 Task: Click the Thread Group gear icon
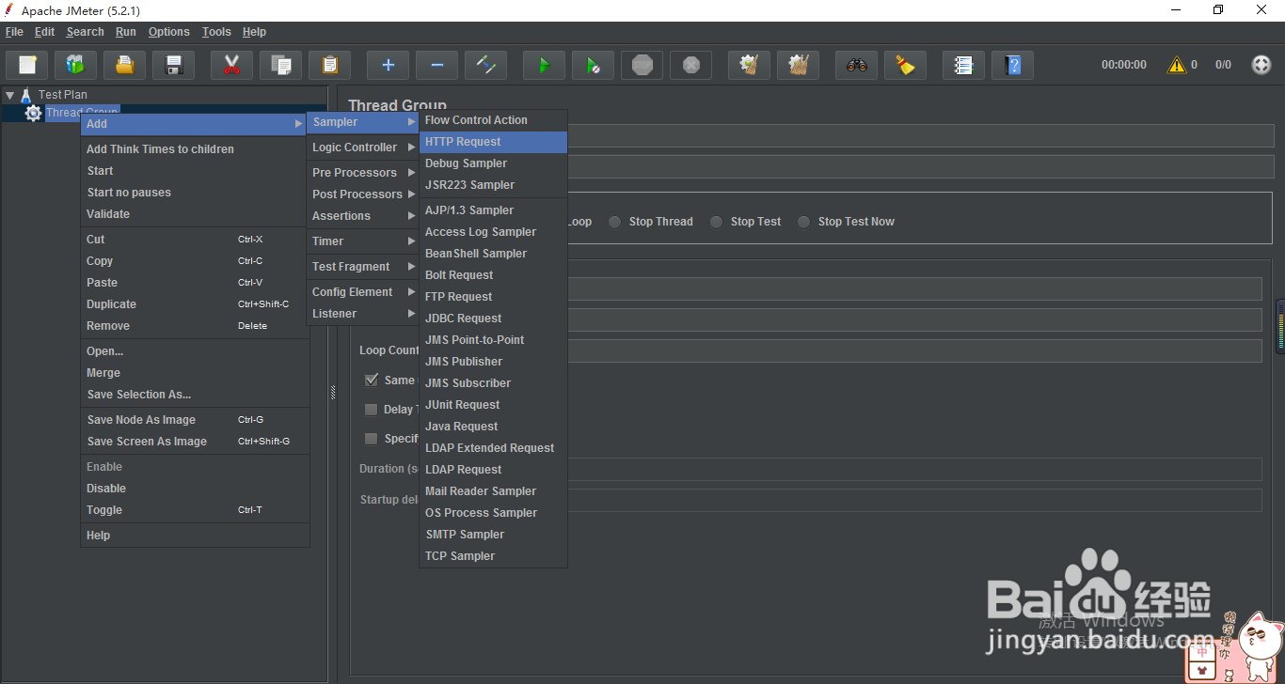click(x=34, y=113)
